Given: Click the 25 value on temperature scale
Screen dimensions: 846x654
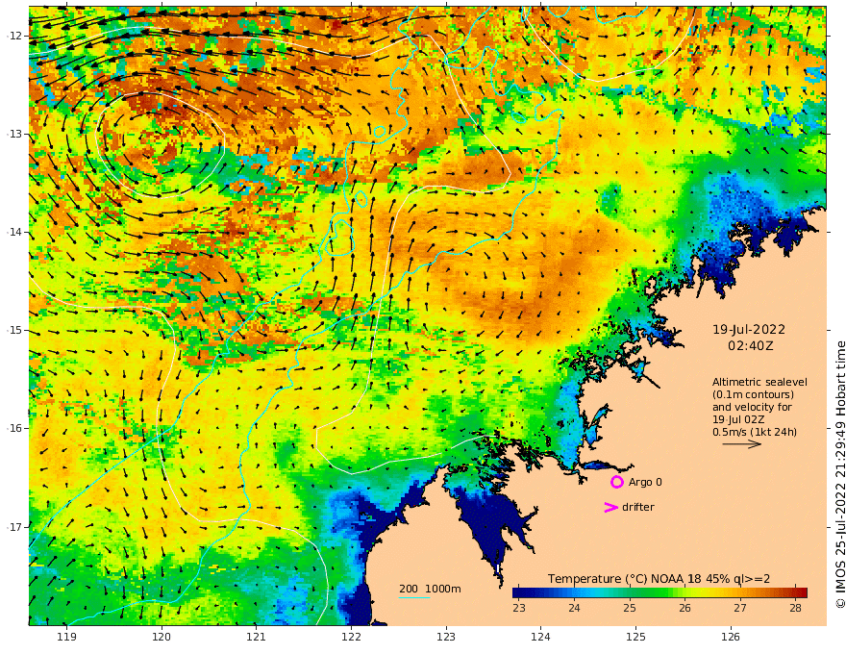Looking at the screenshot, I should tap(630, 608).
